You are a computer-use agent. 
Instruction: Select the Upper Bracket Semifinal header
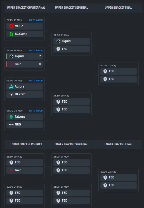pyautogui.click(x=71, y=8)
